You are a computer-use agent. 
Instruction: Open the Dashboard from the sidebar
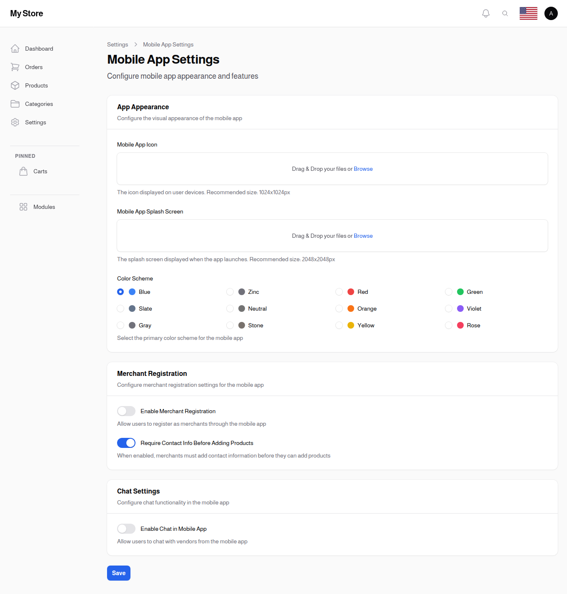39,49
